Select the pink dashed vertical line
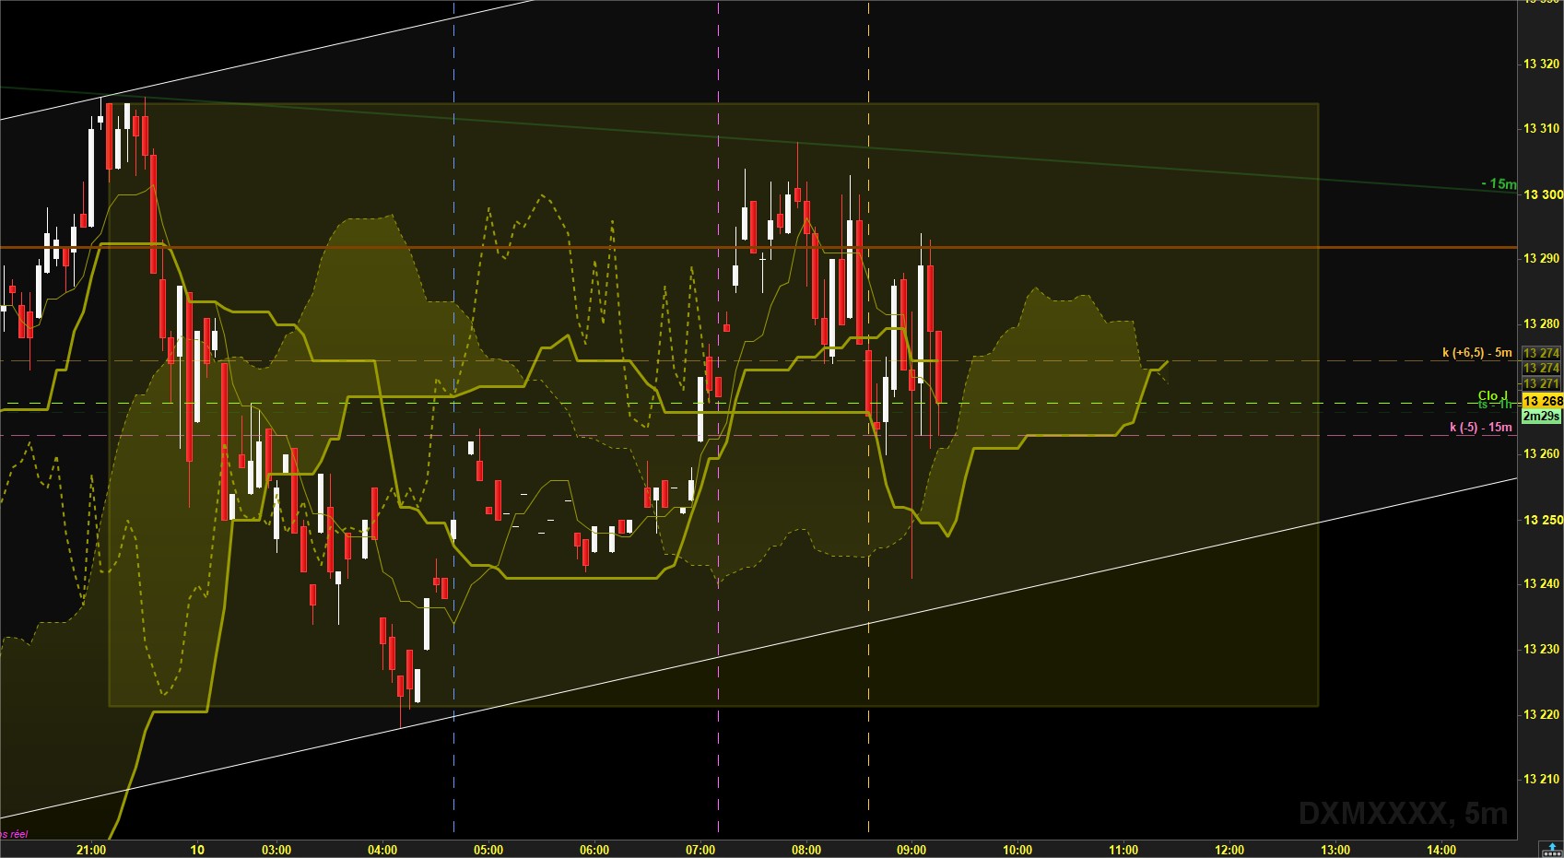 point(718,419)
